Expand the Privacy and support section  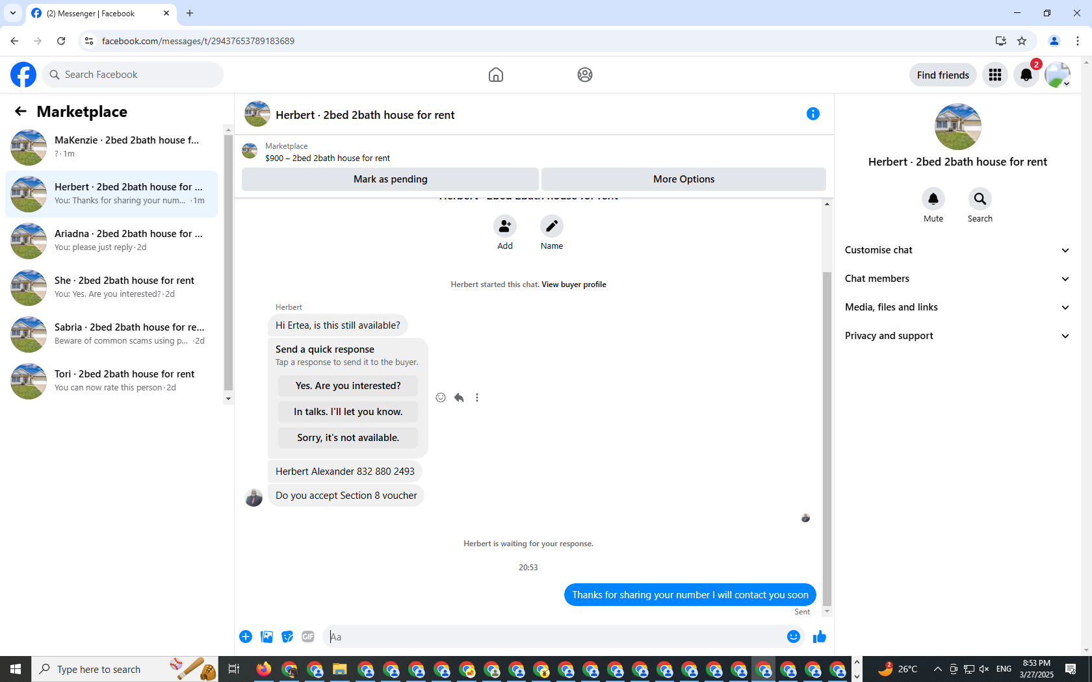(957, 336)
